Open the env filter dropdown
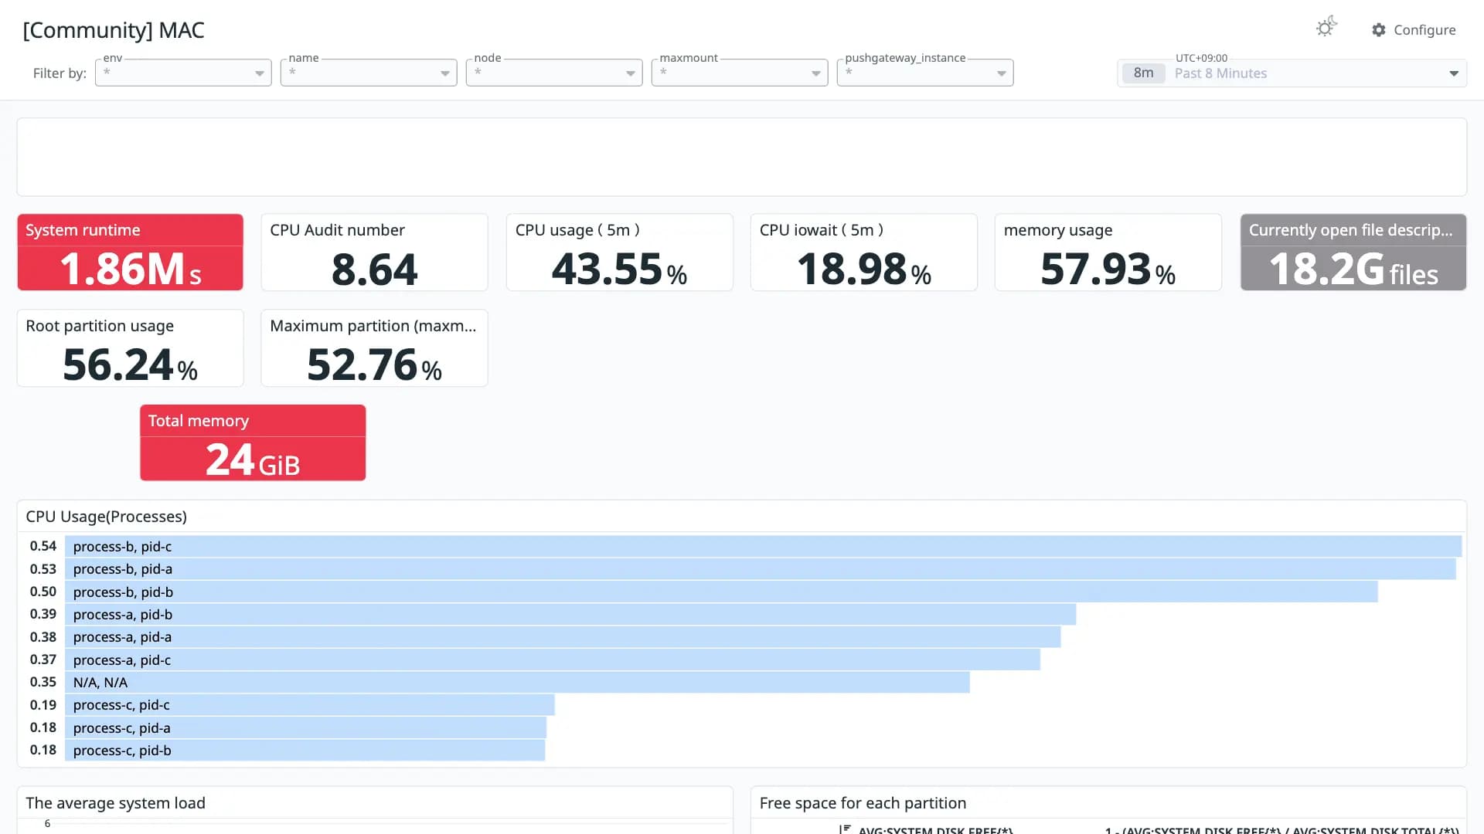This screenshot has width=1484, height=834. (x=183, y=73)
